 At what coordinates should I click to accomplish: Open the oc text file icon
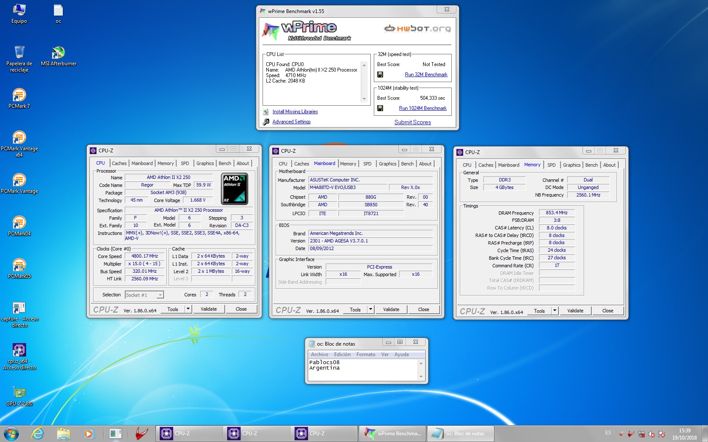58,13
